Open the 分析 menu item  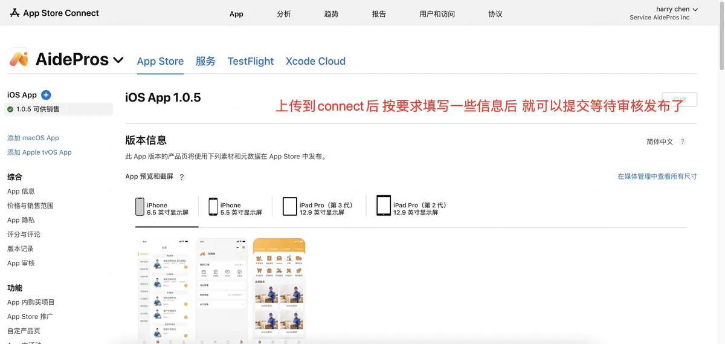click(284, 14)
